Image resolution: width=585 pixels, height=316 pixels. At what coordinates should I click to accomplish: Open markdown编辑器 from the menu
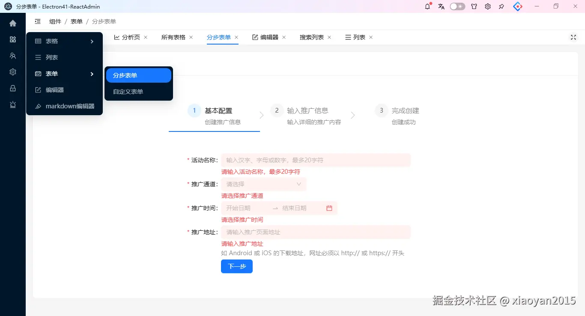click(64, 106)
